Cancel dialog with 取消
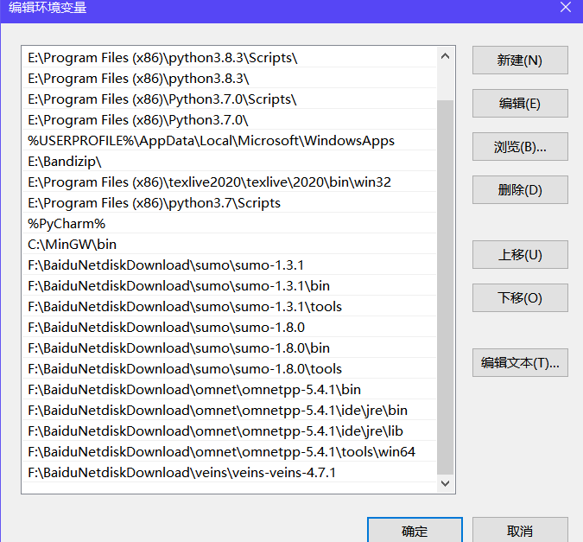Screen dimensions: 583x542 pos(520,530)
